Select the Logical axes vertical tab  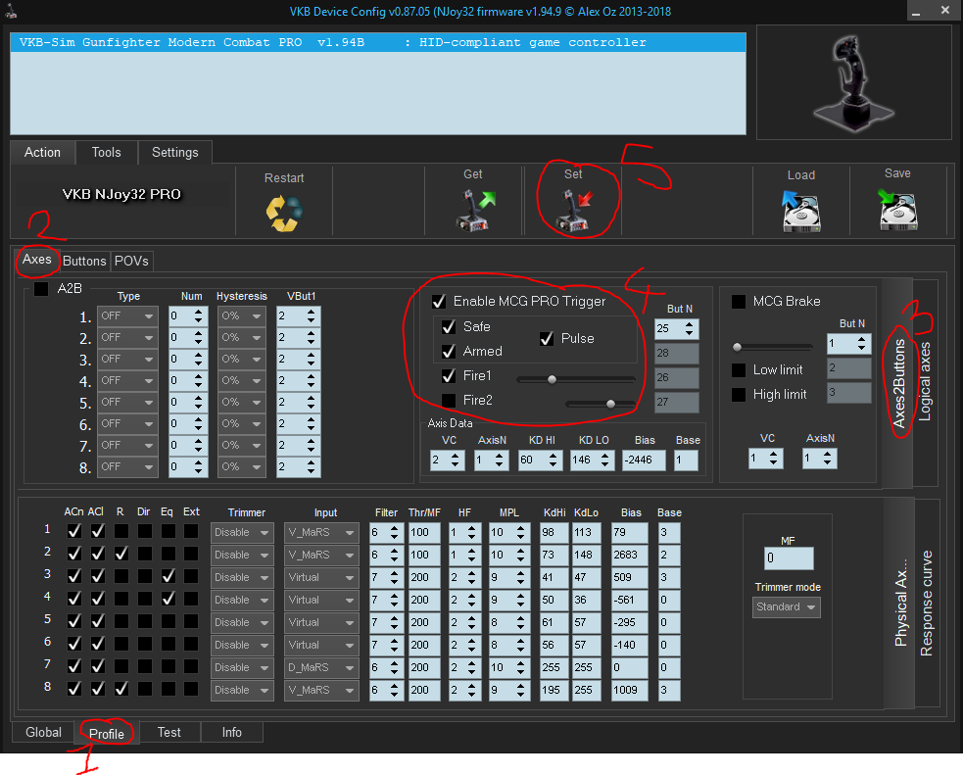(x=925, y=382)
